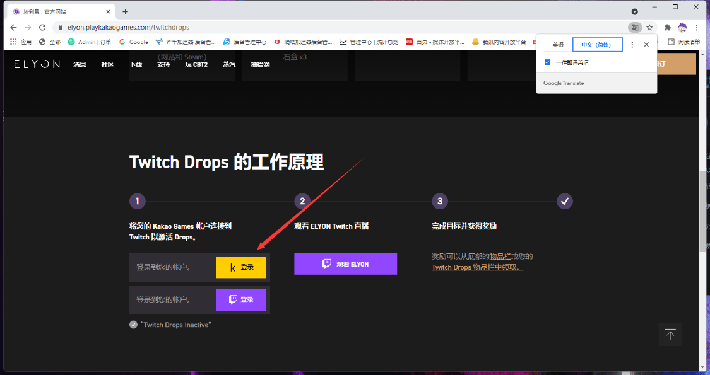Open the 斧牛加速器 后台管 bookmark
Image resolution: width=710 pixels, height=375 pixels.
[186, 42]
